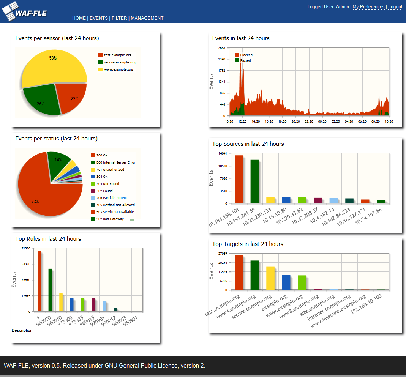
Task: Click the Logout link
Action: click(395, 6)
